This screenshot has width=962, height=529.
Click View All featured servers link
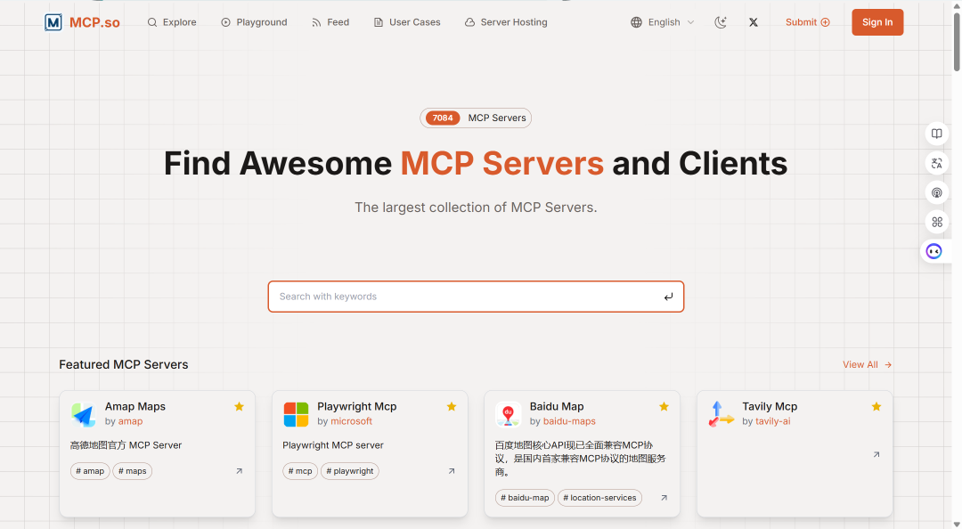tap(867, 364)
